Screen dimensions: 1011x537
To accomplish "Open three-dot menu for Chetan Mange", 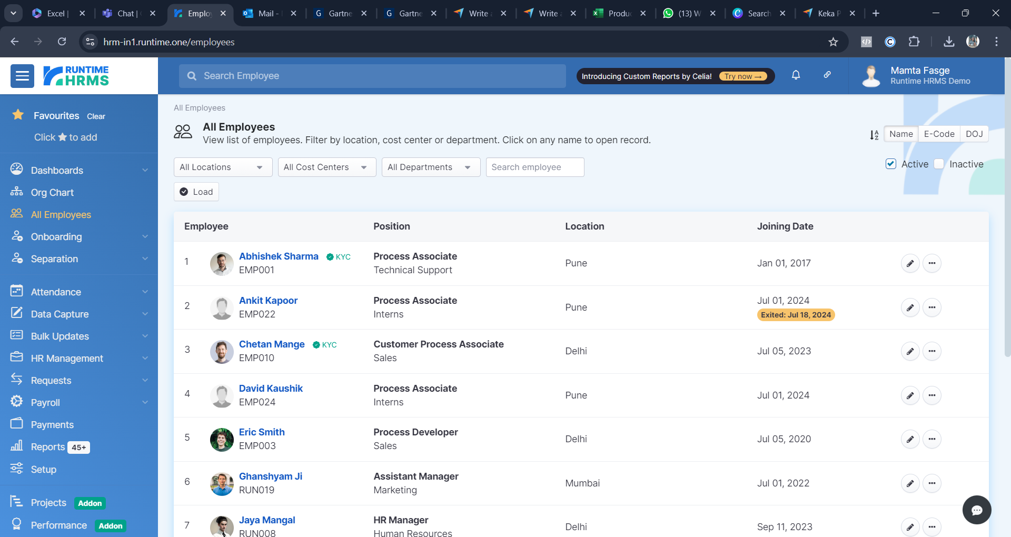I will [932, 351].
